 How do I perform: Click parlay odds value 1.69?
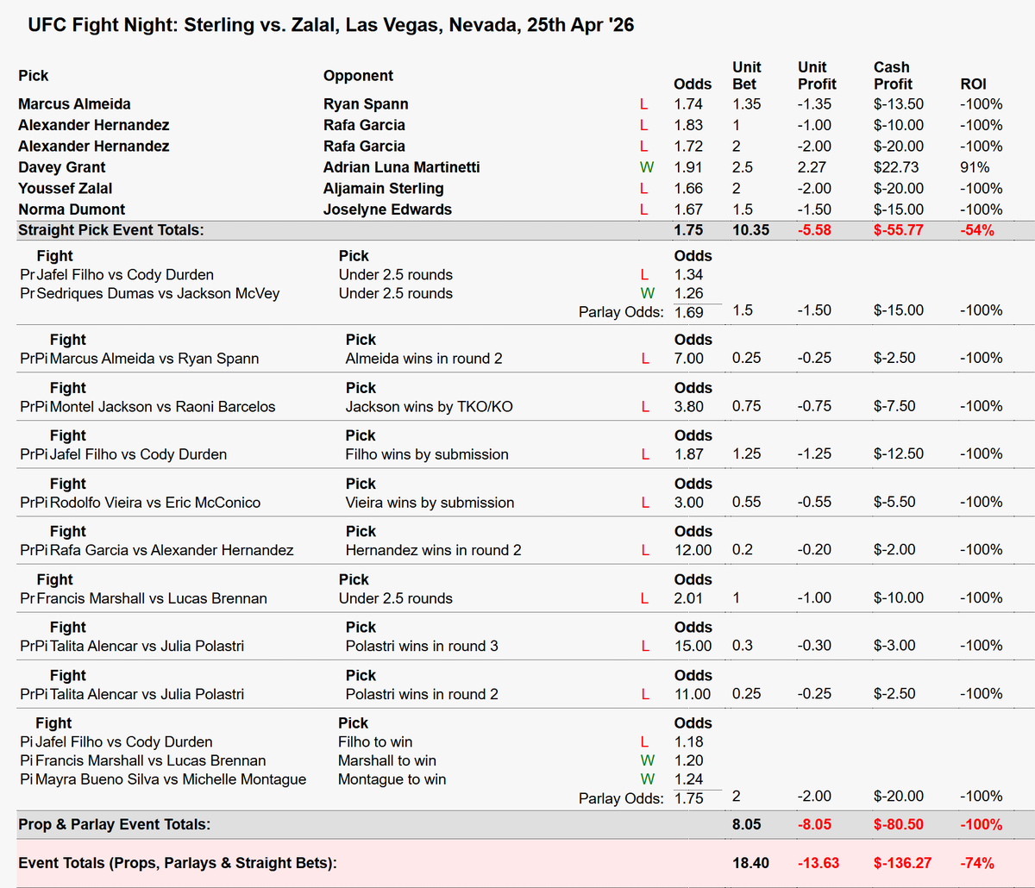[x=688, y=312]
